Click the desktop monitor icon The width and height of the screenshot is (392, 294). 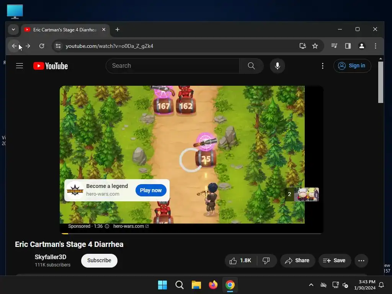(15, 11)
